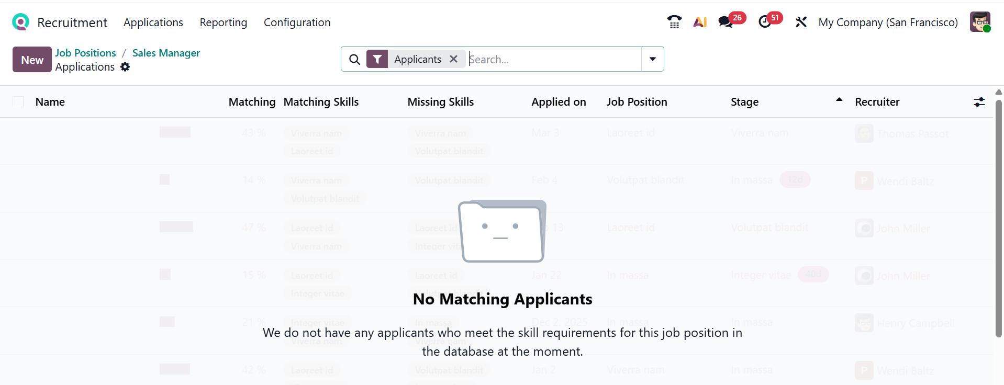
Task: Open the Configuration menu
Action: point(297,22)
